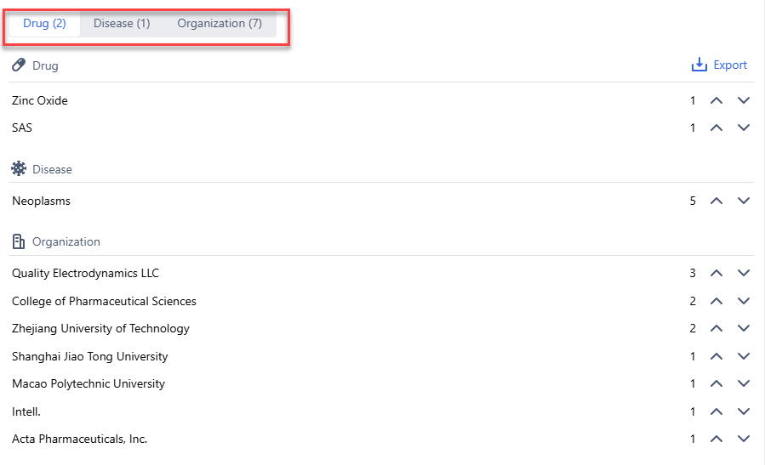The image size is (765, 465).
Task: Click the building icon beside Organization heading
Action: click(x=19, y=242)
